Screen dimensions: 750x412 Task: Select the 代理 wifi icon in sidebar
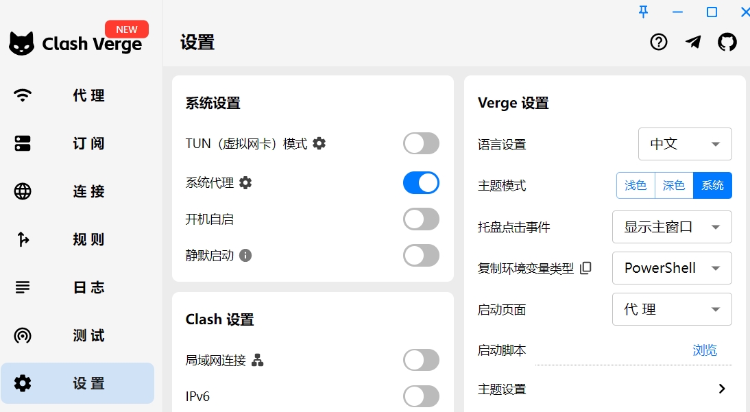(x=23, y=95)
